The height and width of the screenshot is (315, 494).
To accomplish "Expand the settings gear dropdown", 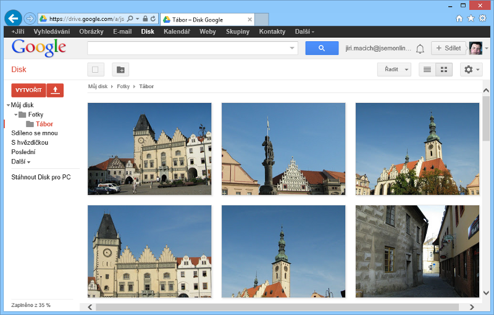I will pos(471,70).
